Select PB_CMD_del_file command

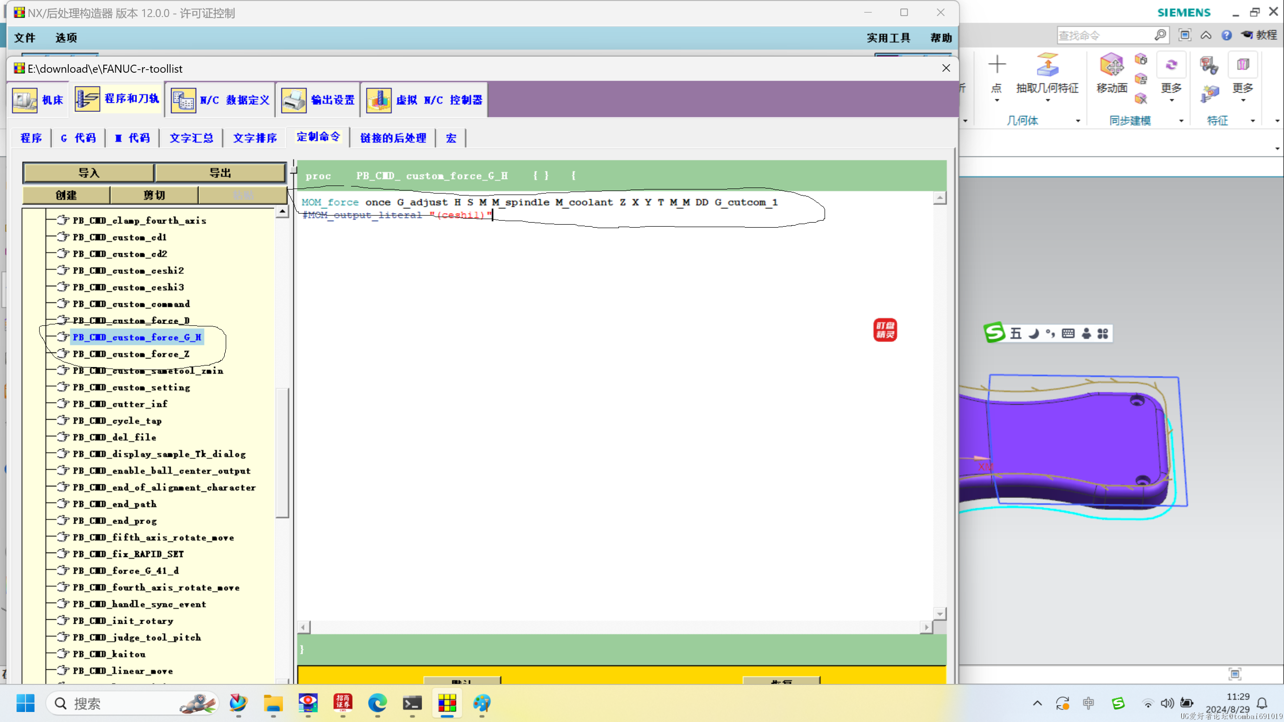coord(114,437)
